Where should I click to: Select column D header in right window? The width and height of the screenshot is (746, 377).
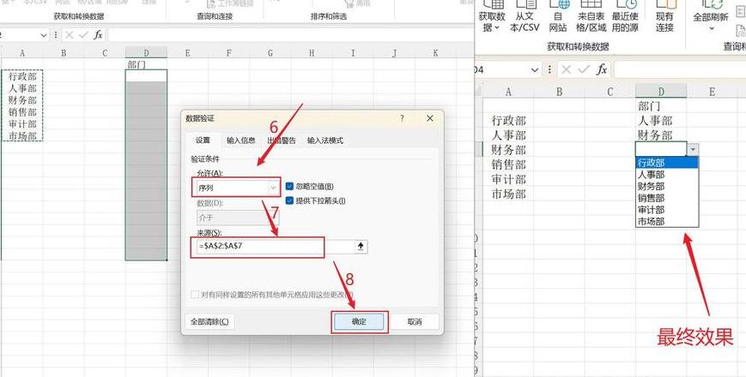coord(661,91)
